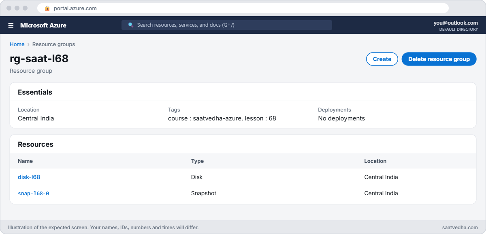This screenshot has height=234, width=486.
Task: Go to Home breadcrumb link
Action: 17,44
